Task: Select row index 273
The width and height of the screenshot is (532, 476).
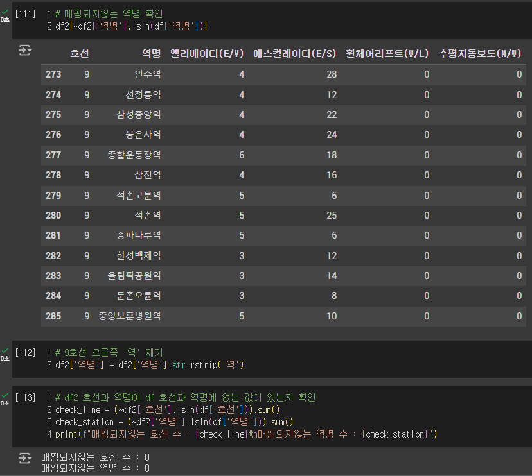Action: 53,74
